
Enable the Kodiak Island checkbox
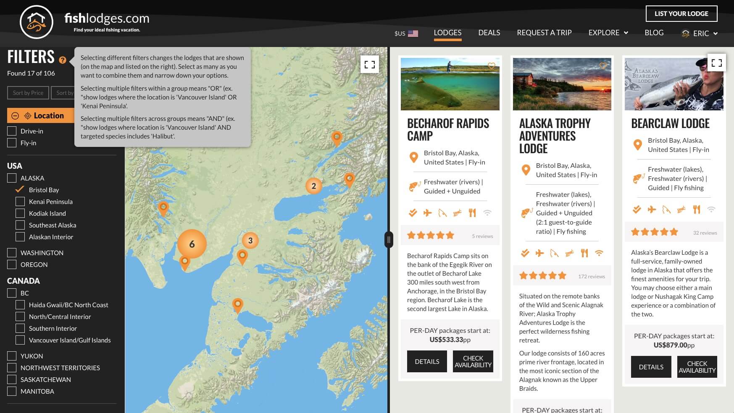(20, 214)
